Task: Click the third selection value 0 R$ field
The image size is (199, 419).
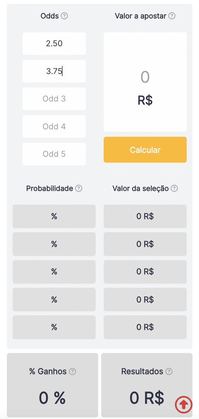Action: (145, 272)
